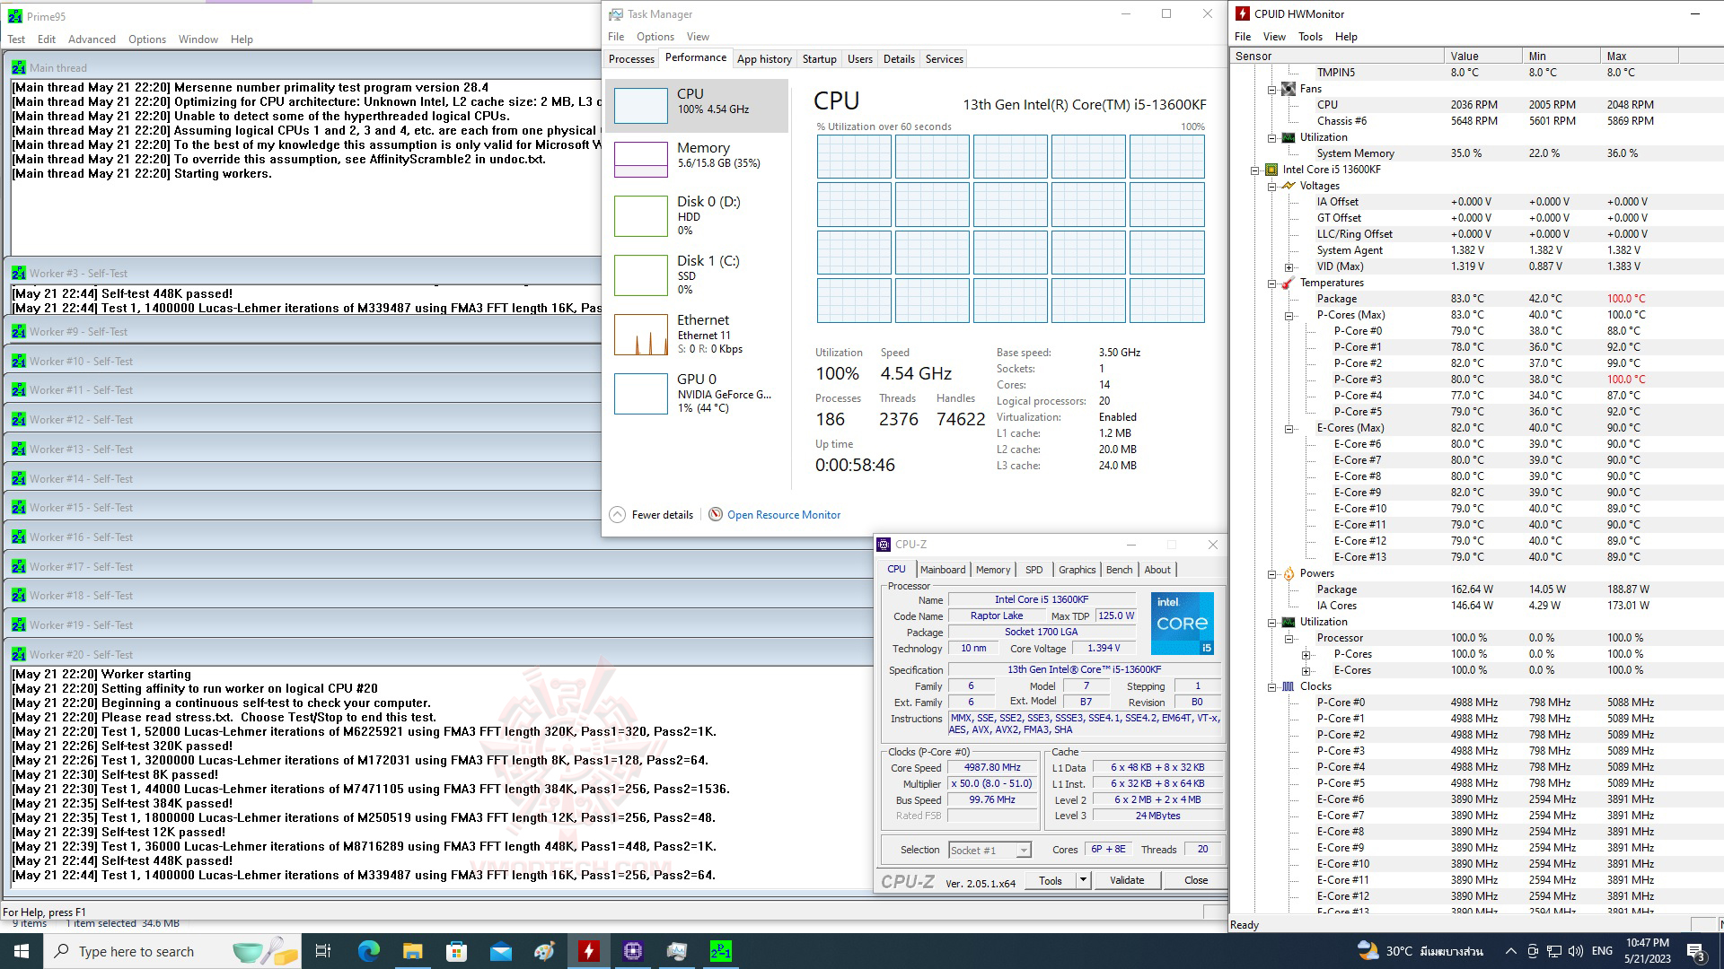Click the Fewer details chevron icon
The width and height of the screenshot is (1724, 969).
pyautogui.click(x=617, y=514)
